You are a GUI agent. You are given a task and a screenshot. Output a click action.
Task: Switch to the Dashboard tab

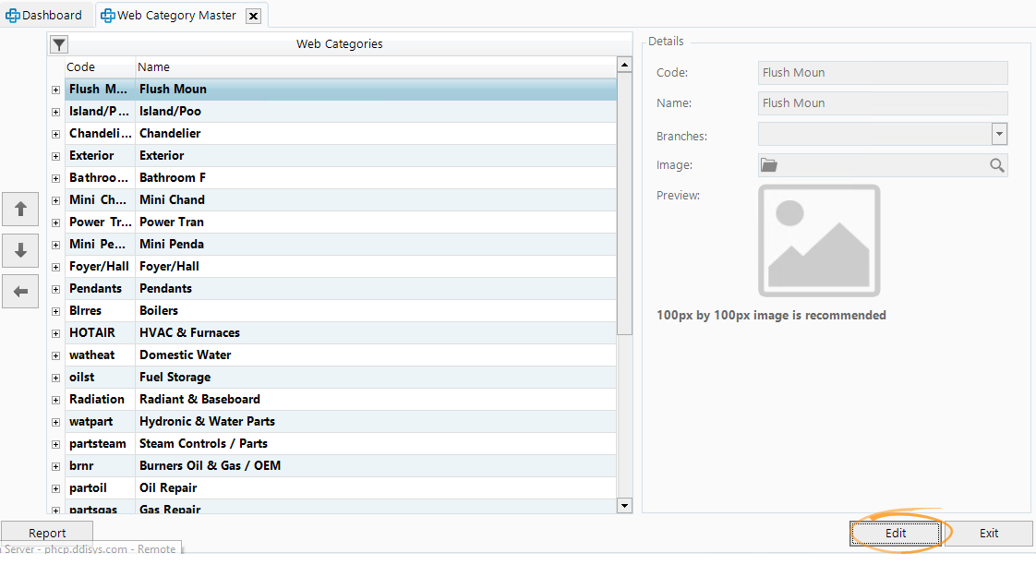pyautogui.click(x=43, y=16)
